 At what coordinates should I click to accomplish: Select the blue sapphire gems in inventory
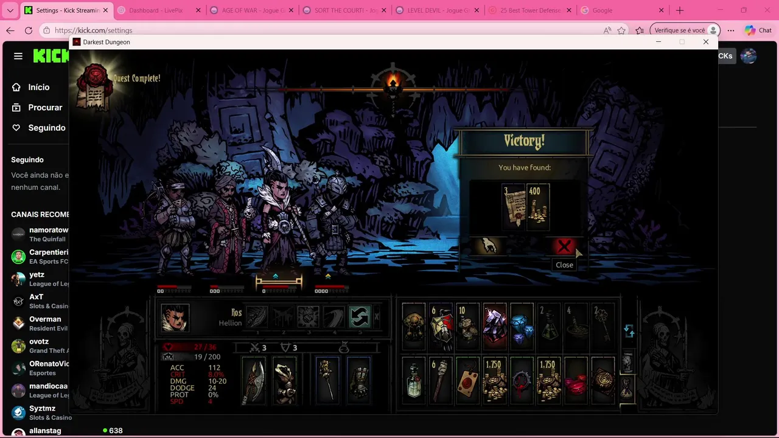tap(522, 327)
